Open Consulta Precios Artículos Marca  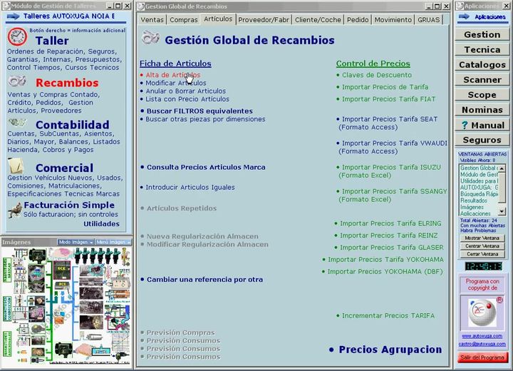206,167
